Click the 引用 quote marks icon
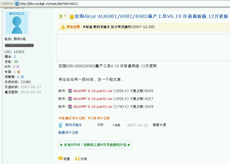Image resolution: width=230 pixels, height=164 pixels. pos(77,159)
